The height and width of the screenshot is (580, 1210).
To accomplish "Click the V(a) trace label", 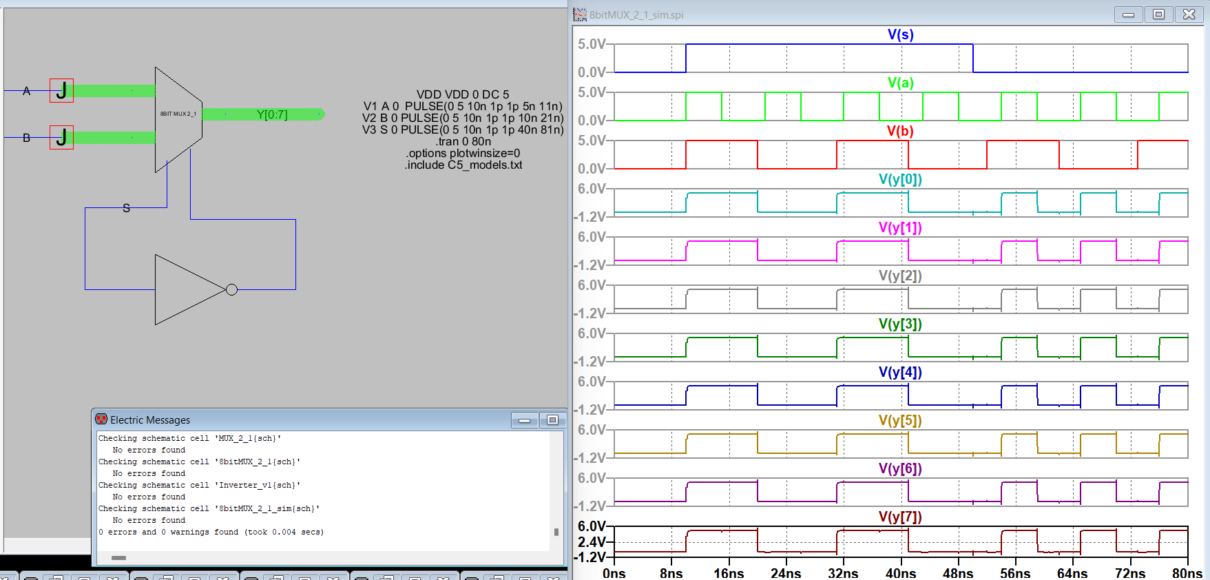I will [900, 83].
